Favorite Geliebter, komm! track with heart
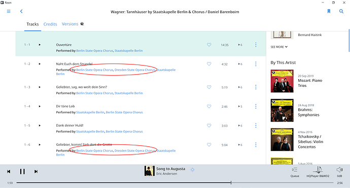The height and width of the screenshot is (188, 350). pos(209,145)
